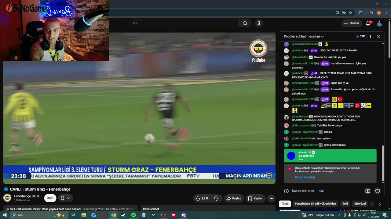Open Windows Start menu
391x219 pixels.
[x=5, y=215]
